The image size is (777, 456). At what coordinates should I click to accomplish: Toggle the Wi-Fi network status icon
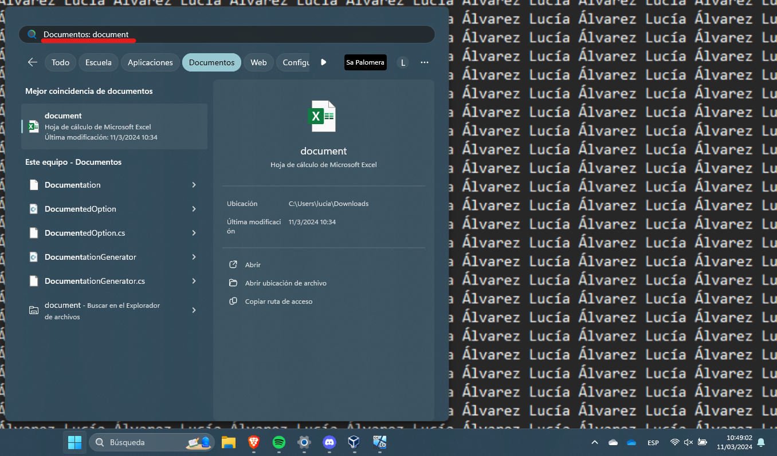[x=673, y=442]
